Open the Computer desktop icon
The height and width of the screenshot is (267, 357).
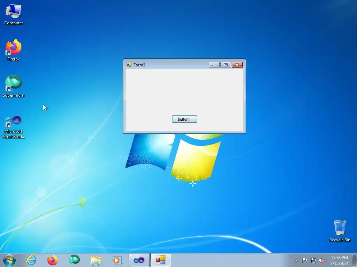pos(14,14)
